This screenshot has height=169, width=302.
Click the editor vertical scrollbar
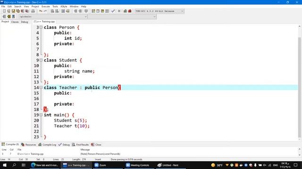coord(299,87)
